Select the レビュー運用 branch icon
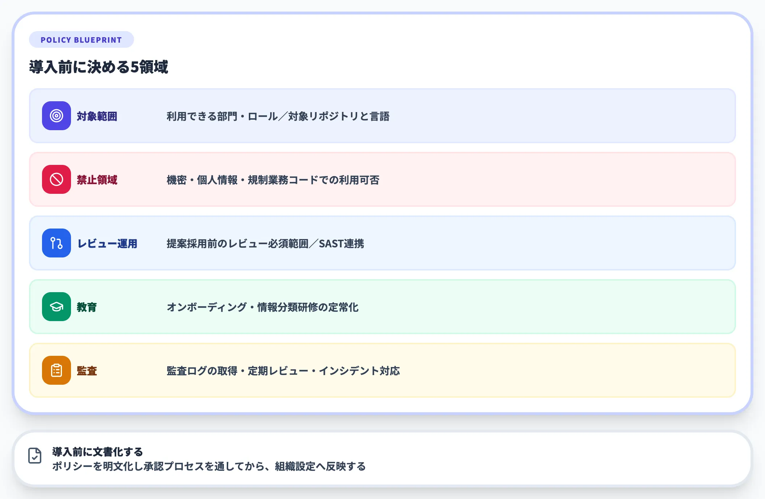The width and height of the screenshot is (765, 499). click(x=56, y=243)
